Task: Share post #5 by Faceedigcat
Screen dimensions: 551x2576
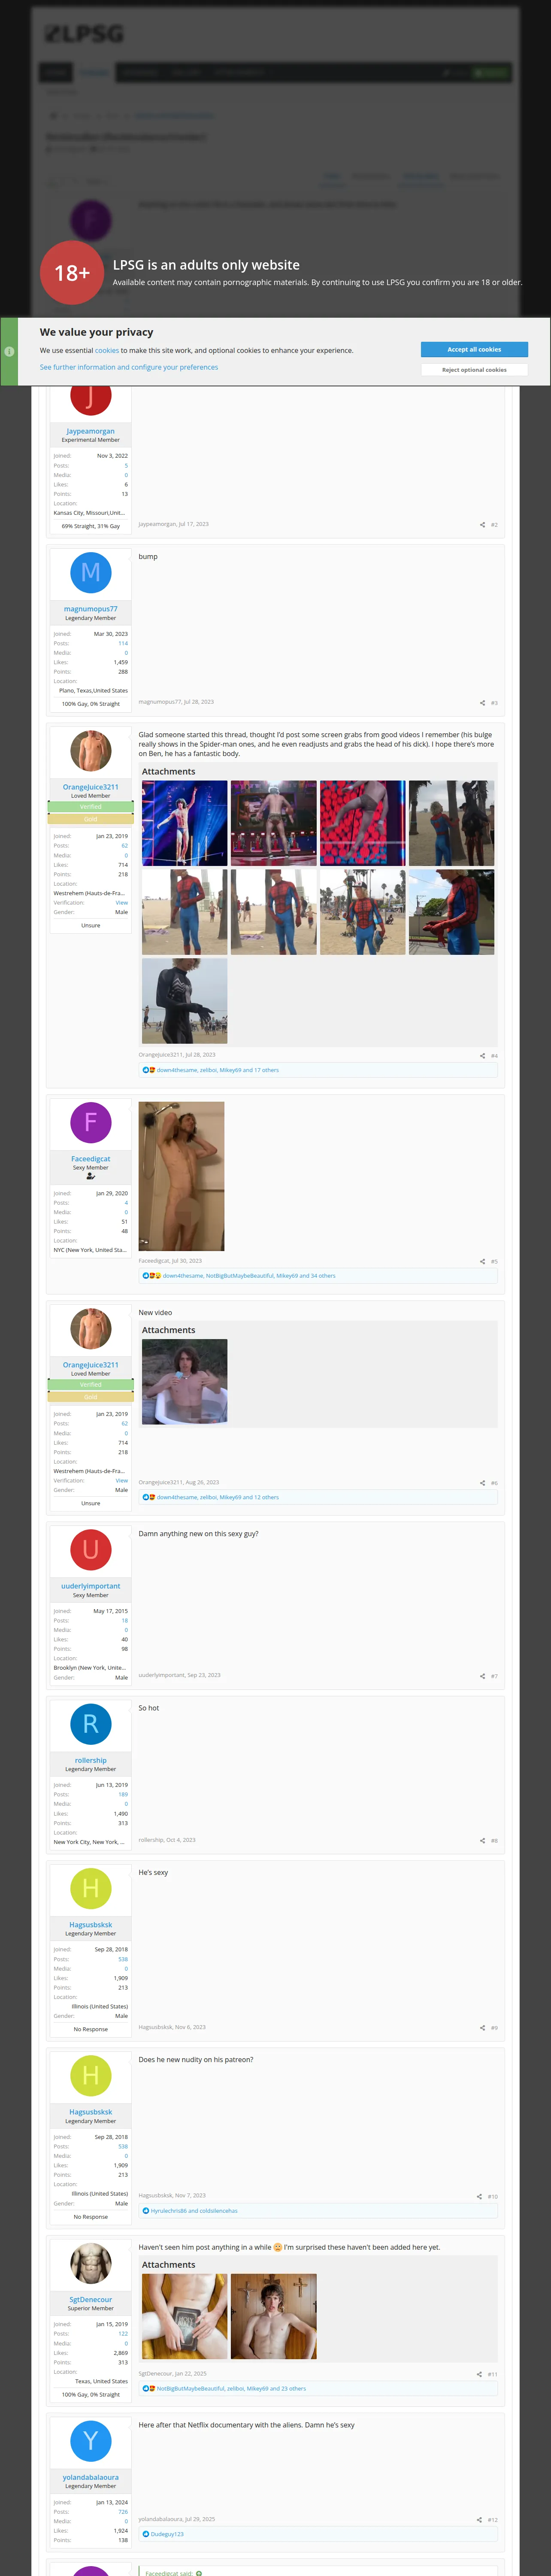Action: point(482,1262)
